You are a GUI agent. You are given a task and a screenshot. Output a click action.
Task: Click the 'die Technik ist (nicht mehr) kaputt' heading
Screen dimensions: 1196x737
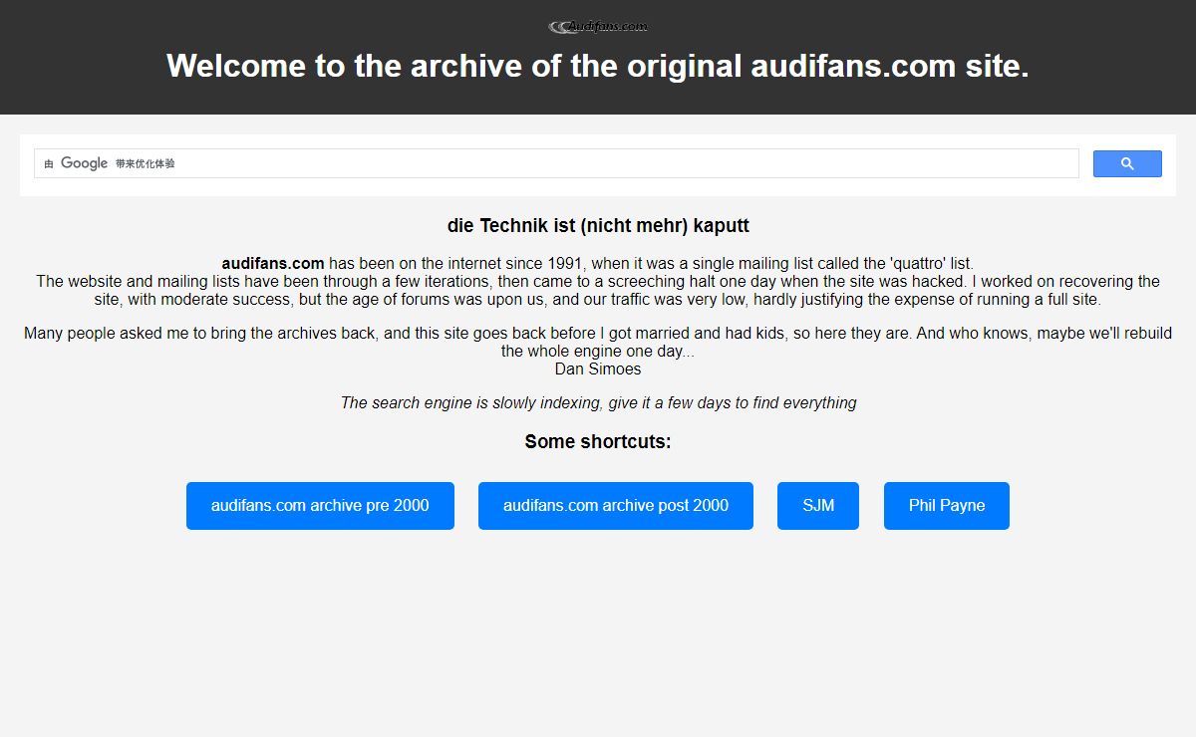tap(598, 225)
